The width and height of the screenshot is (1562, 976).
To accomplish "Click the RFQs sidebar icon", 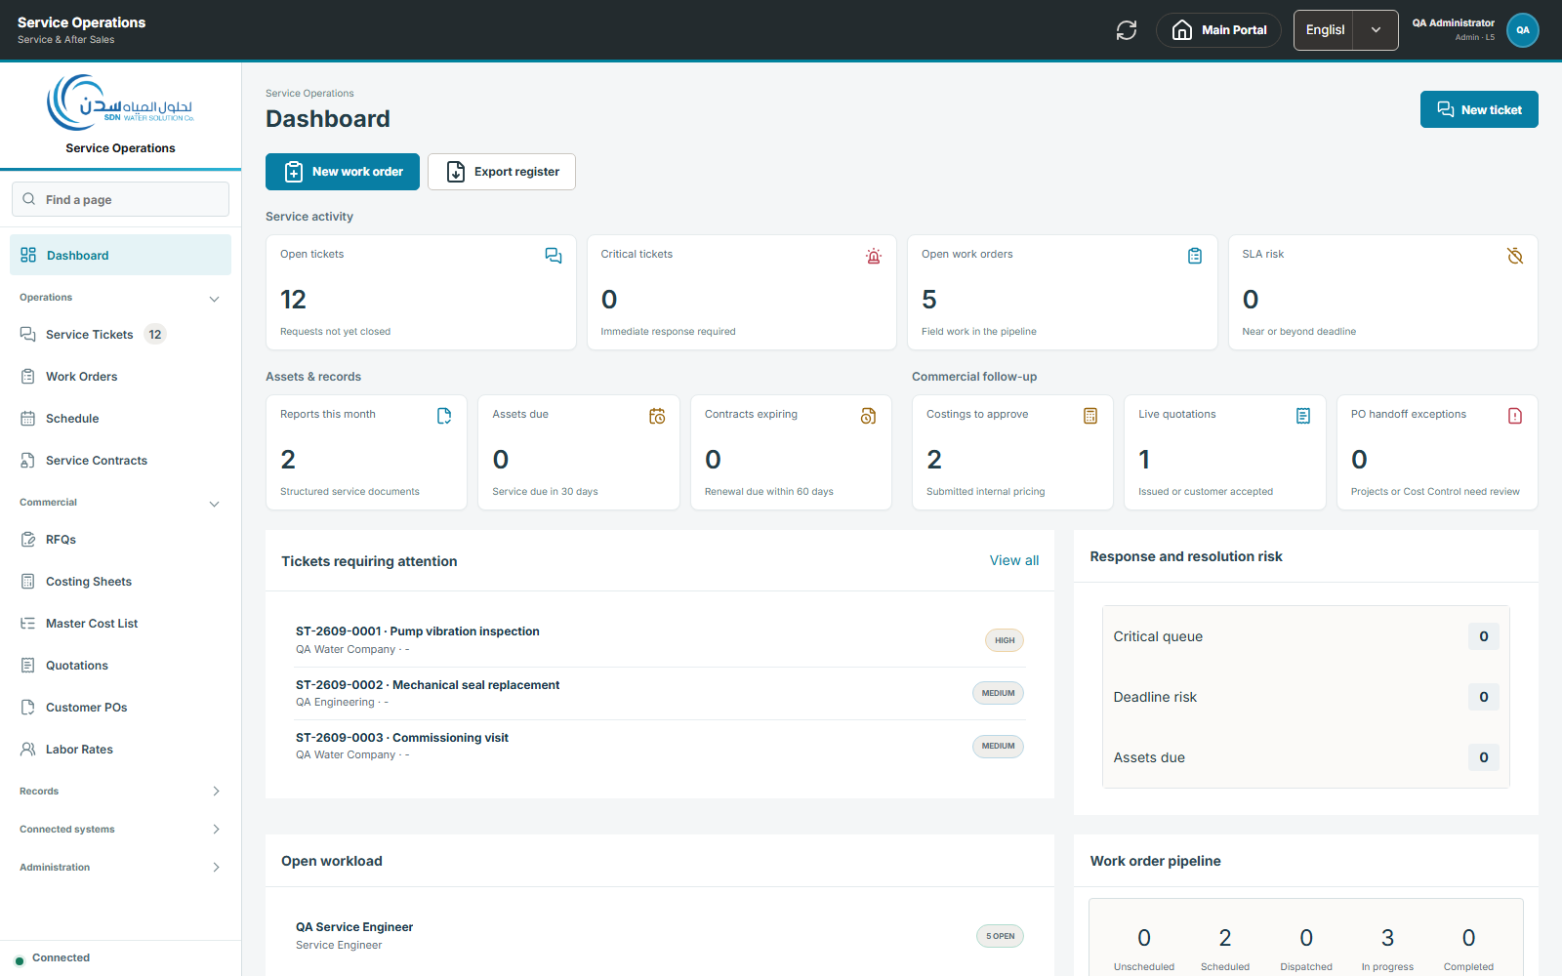I will 28,540.
